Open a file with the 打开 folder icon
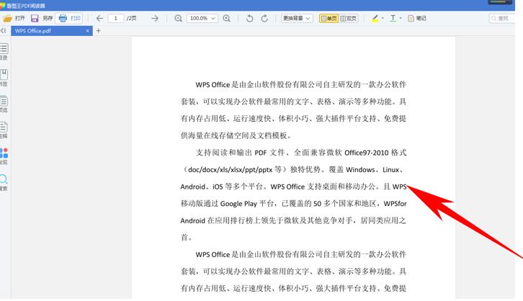Image resolution: width=523 pixels, height=301 pixels. click(x=14, y=18)
